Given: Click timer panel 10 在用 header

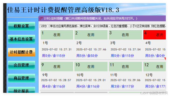Looking at the screenshot, I should pos(91,66).
